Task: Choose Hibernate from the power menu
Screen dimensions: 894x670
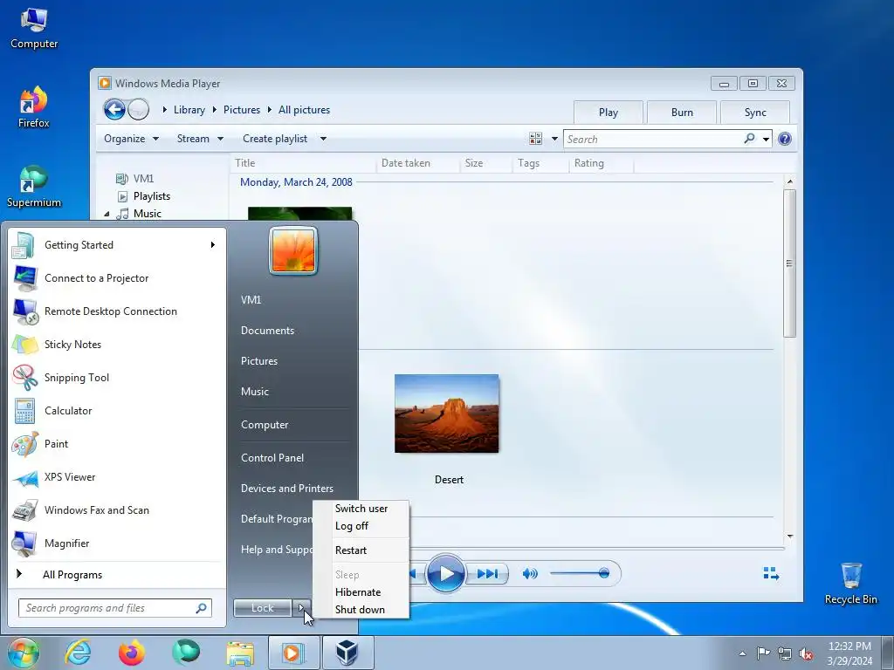Action: pyautogui.click(x=361, y=592)
